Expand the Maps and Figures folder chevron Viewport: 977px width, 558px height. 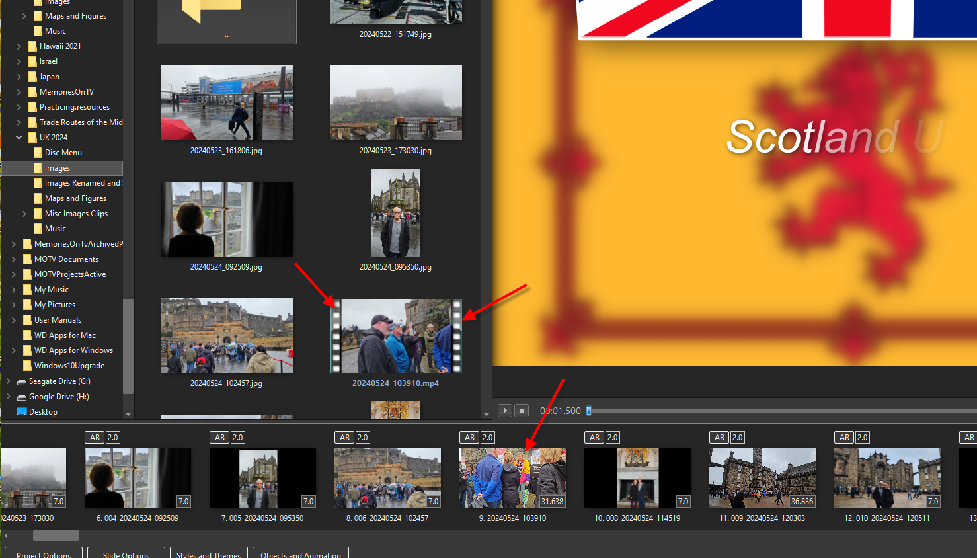click(x=24, y=16)
